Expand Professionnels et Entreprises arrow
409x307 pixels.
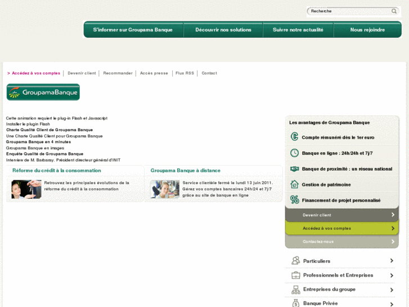[392, 275]
